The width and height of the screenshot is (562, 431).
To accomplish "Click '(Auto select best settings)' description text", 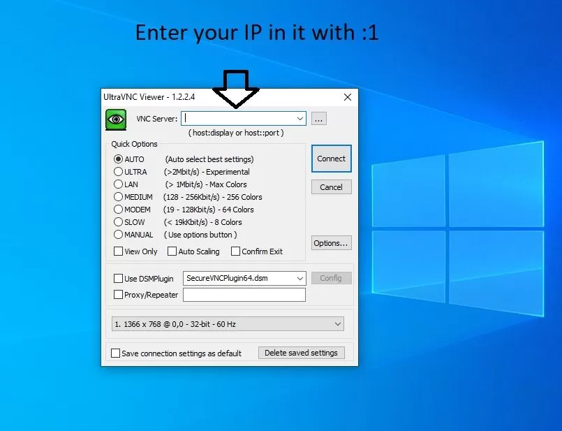I will (209, 159).
